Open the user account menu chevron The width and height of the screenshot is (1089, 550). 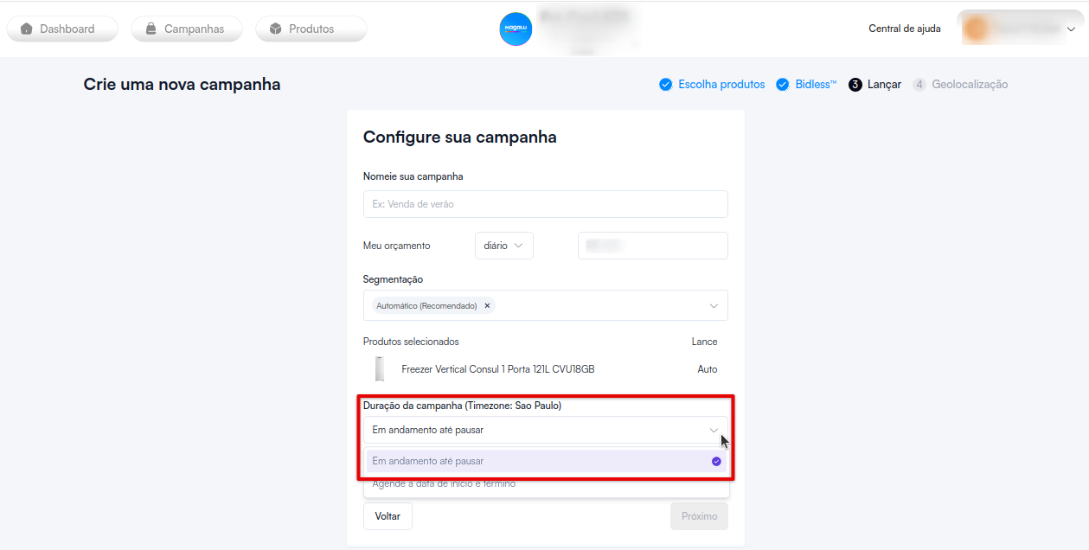(x=1071, y=29)
